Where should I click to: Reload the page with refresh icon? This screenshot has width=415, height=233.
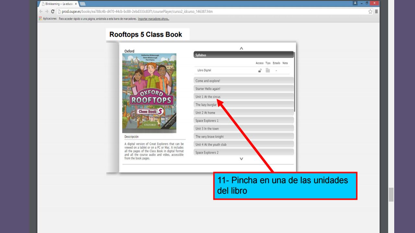tap(53, 12)
